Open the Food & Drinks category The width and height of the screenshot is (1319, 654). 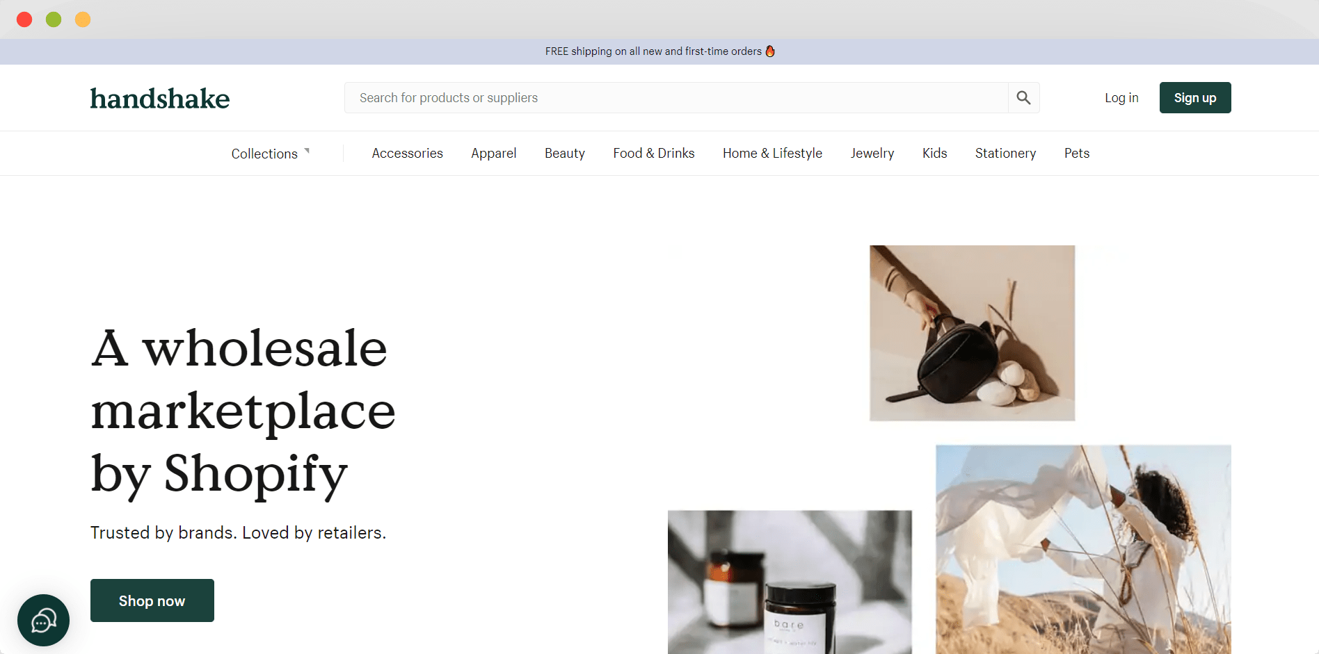click(x=653, y=153)
